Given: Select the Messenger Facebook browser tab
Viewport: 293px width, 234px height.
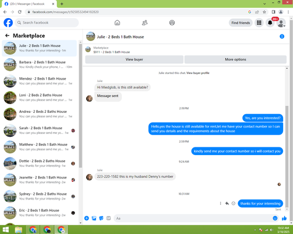Looking at the screenshot, I should point(29,4).
